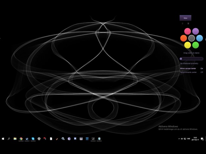Click "No rotational symmetry" label
This screenshot has height=154, width=206.
(189, 64)
